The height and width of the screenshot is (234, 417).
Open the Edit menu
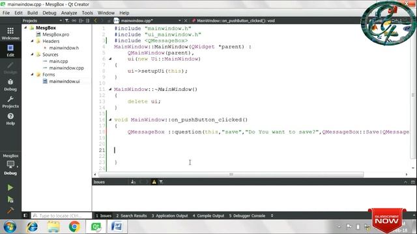pos(18,13)
